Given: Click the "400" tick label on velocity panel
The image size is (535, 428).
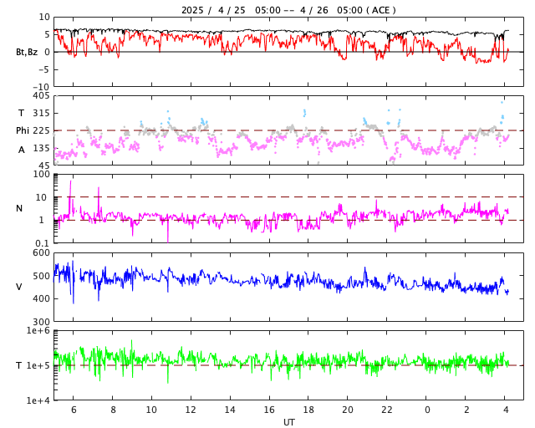Looking at the screenshot, I should click(41, 298).
